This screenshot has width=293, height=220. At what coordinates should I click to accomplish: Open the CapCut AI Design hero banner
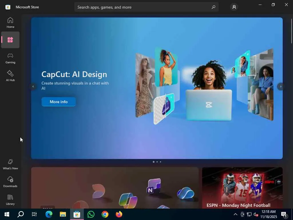pyautogui.click(x=157, y=88)
